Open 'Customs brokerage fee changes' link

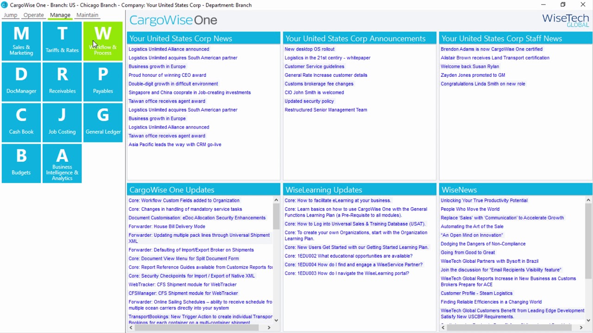tap(319, 84)
